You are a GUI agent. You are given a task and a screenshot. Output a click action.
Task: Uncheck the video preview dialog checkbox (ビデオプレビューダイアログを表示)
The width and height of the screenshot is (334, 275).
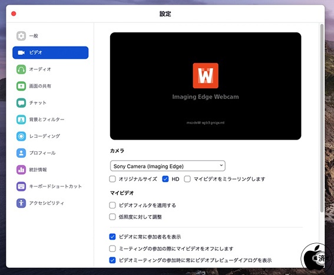coord(113,260)
